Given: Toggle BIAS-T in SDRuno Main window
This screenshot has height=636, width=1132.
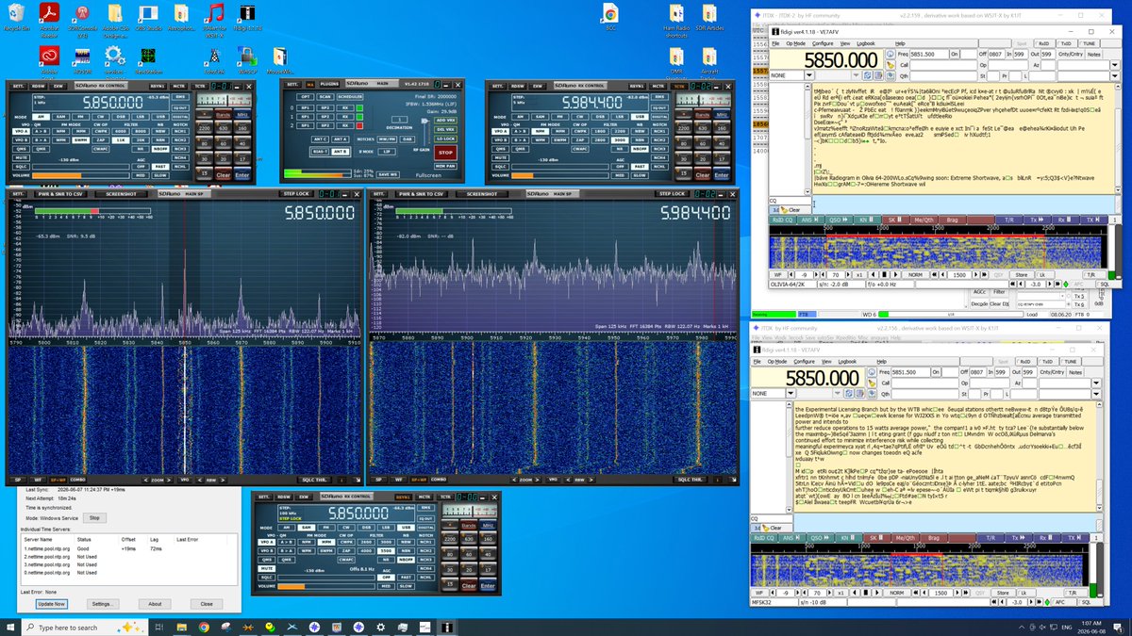Looking at the screenshot, I should pos(320,151).
